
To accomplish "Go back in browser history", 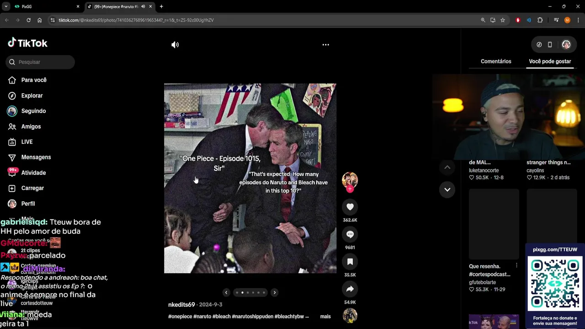I will [6, 20].
